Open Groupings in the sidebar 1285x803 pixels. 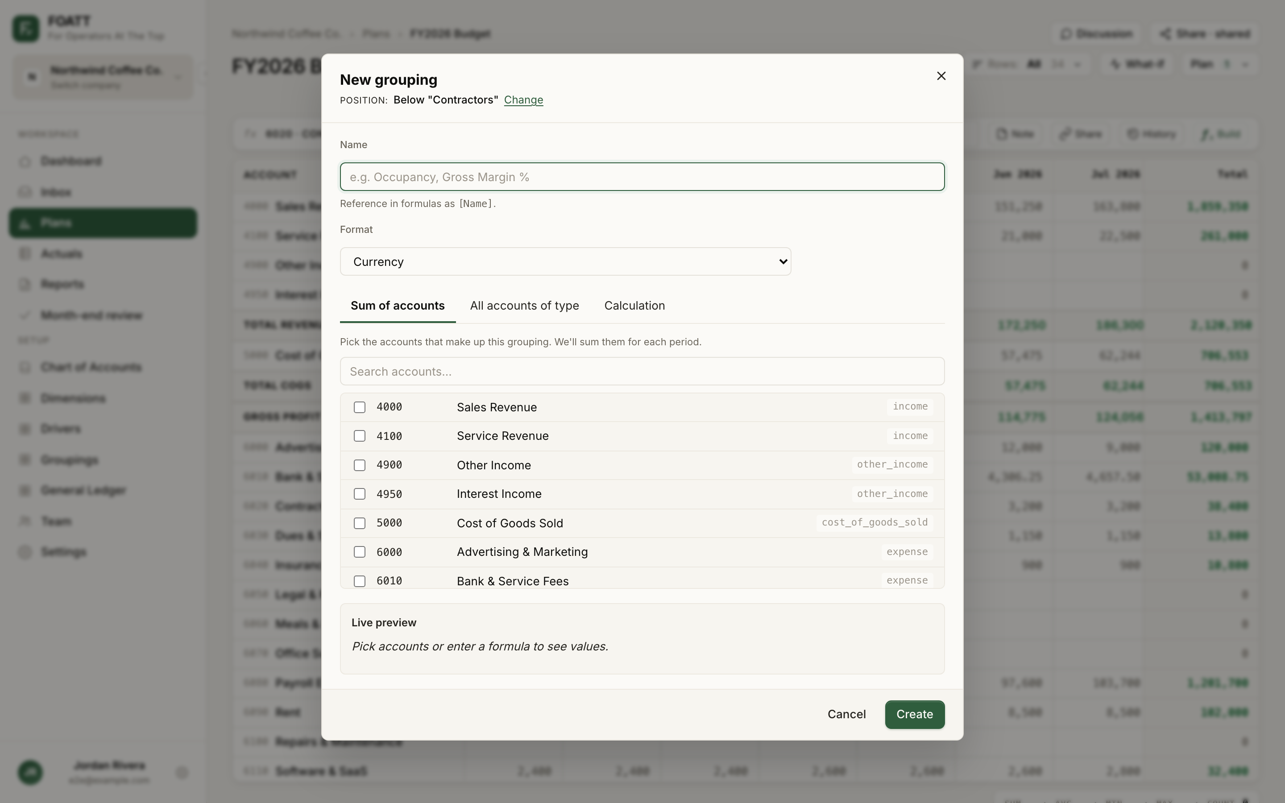(103, 459)
